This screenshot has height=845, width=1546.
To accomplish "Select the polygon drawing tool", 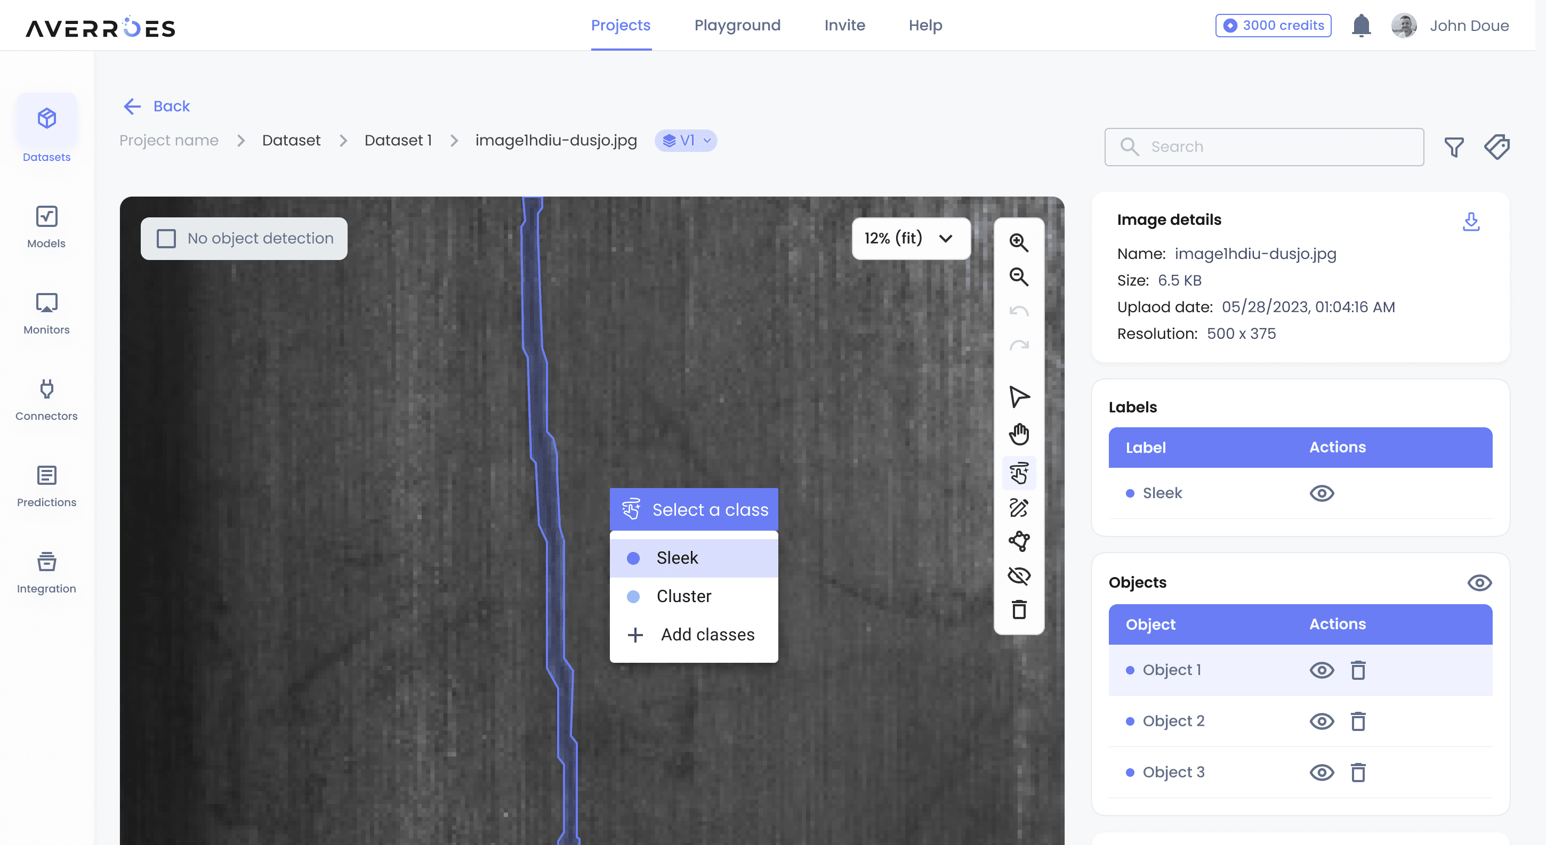I will click(x=1018, y=541).
